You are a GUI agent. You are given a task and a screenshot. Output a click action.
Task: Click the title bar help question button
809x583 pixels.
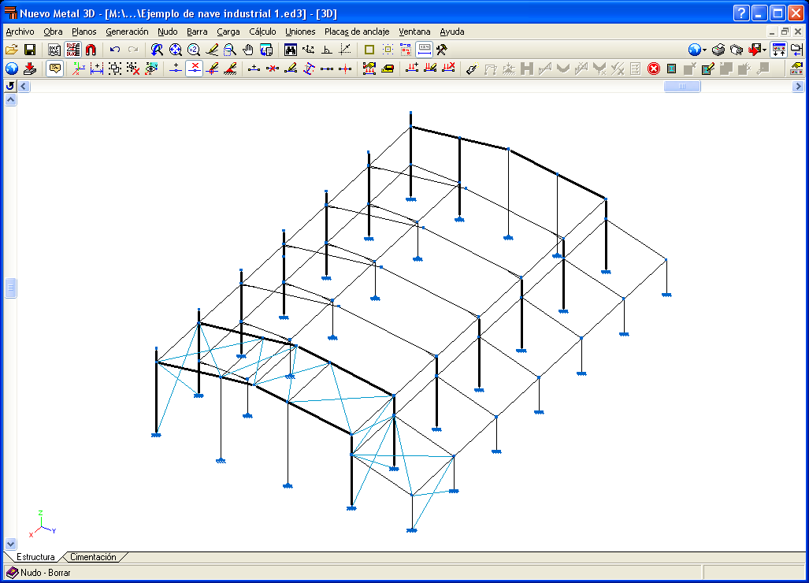click(741, 13)
